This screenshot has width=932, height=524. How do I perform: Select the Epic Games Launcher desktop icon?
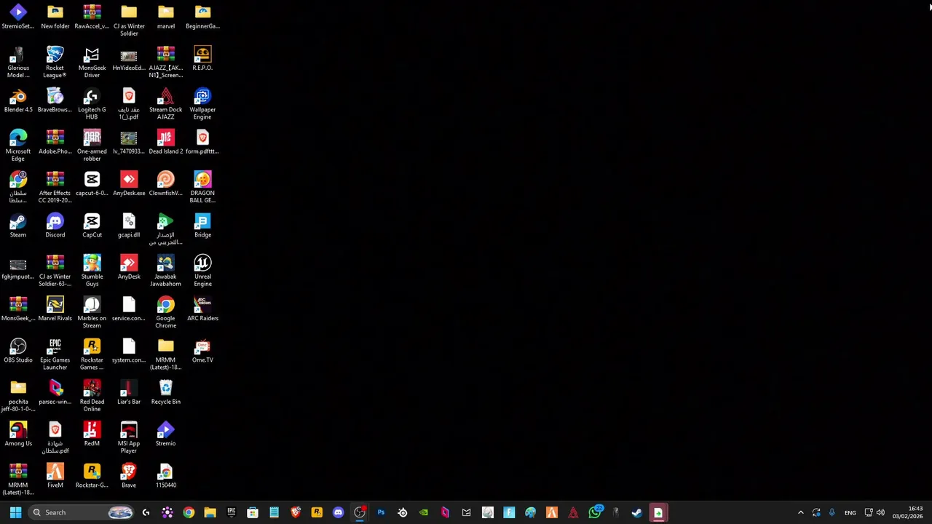point(55,354)
